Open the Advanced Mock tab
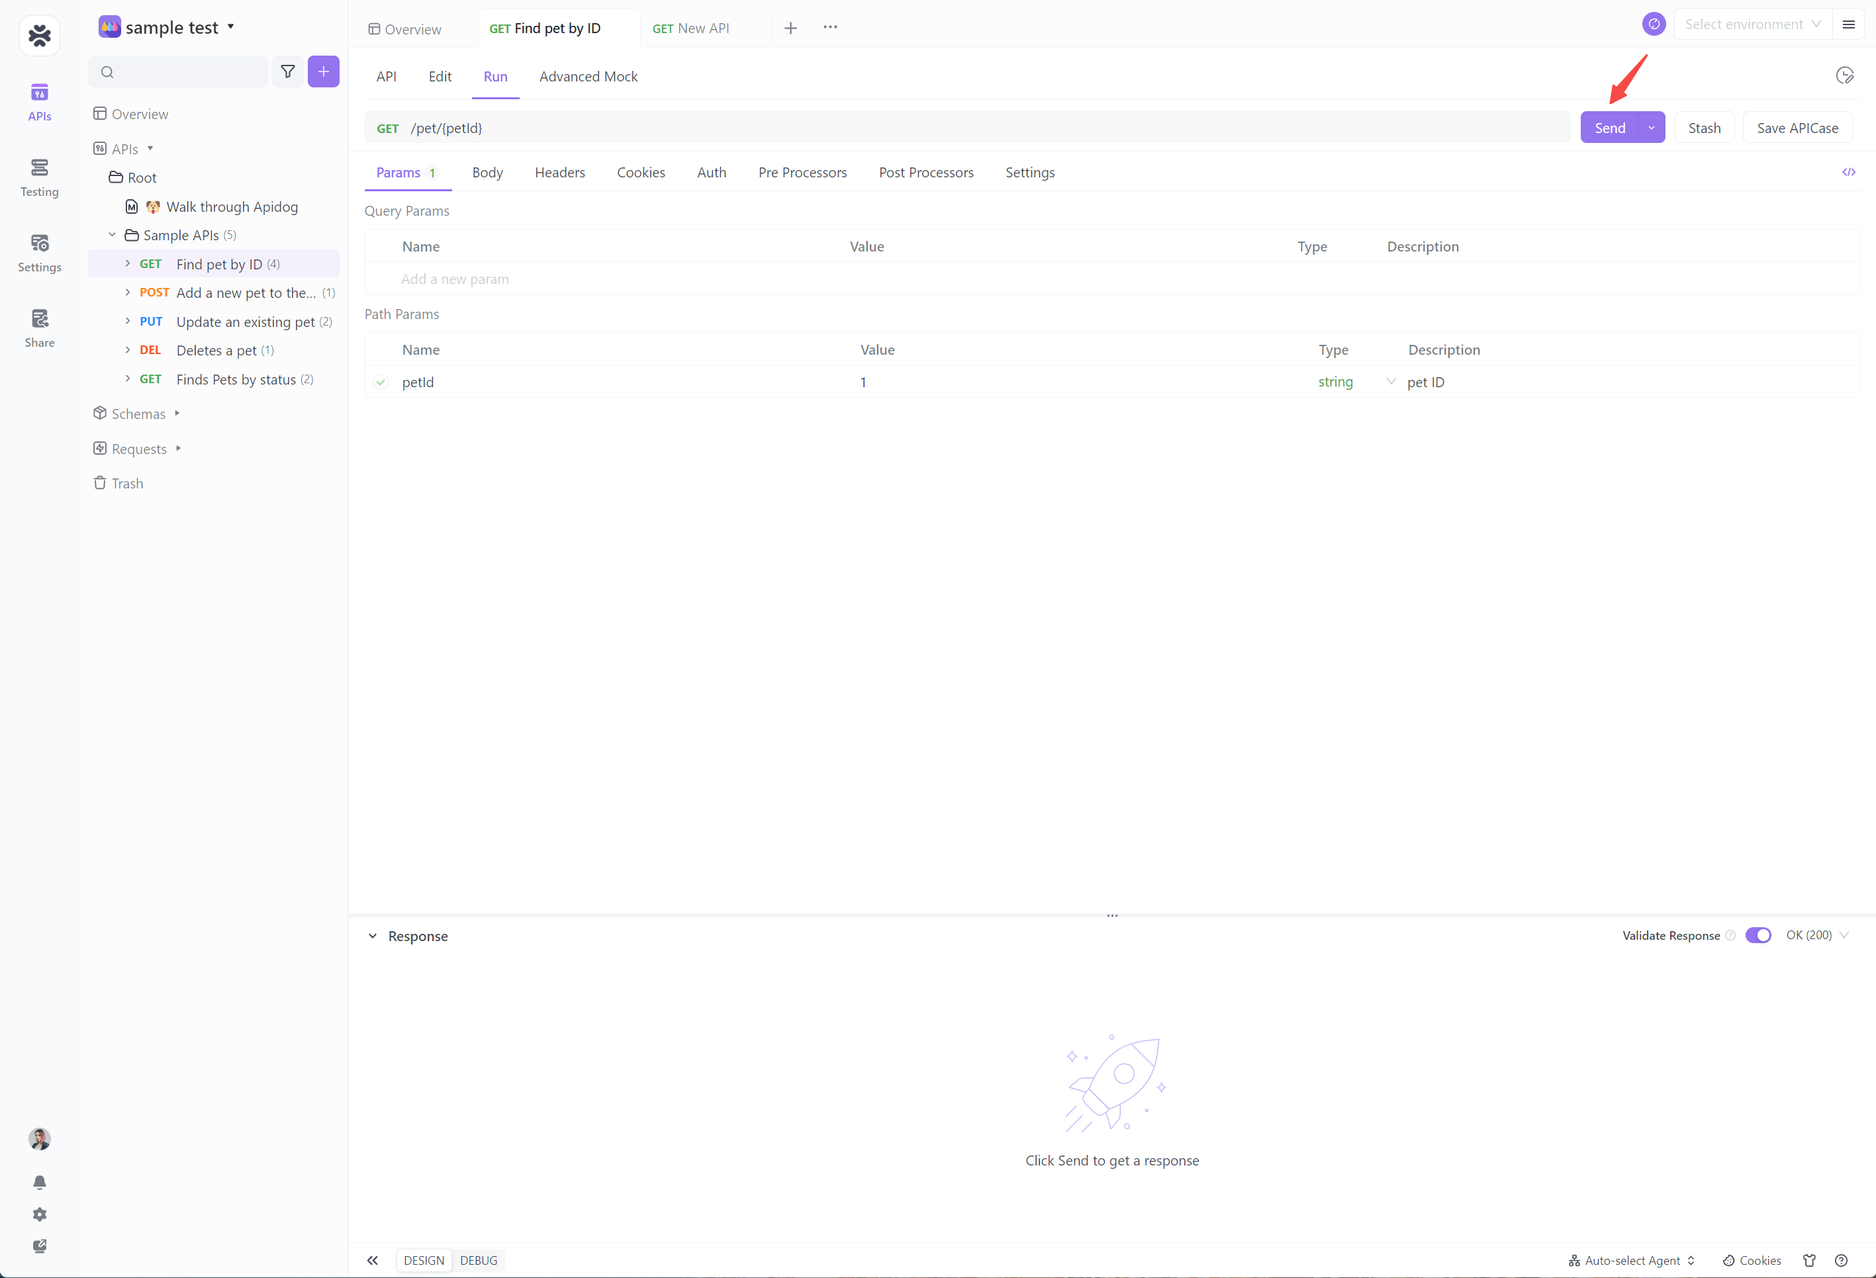The image size is (1876, 1278). pyautogui.click(x=588, y=76)
